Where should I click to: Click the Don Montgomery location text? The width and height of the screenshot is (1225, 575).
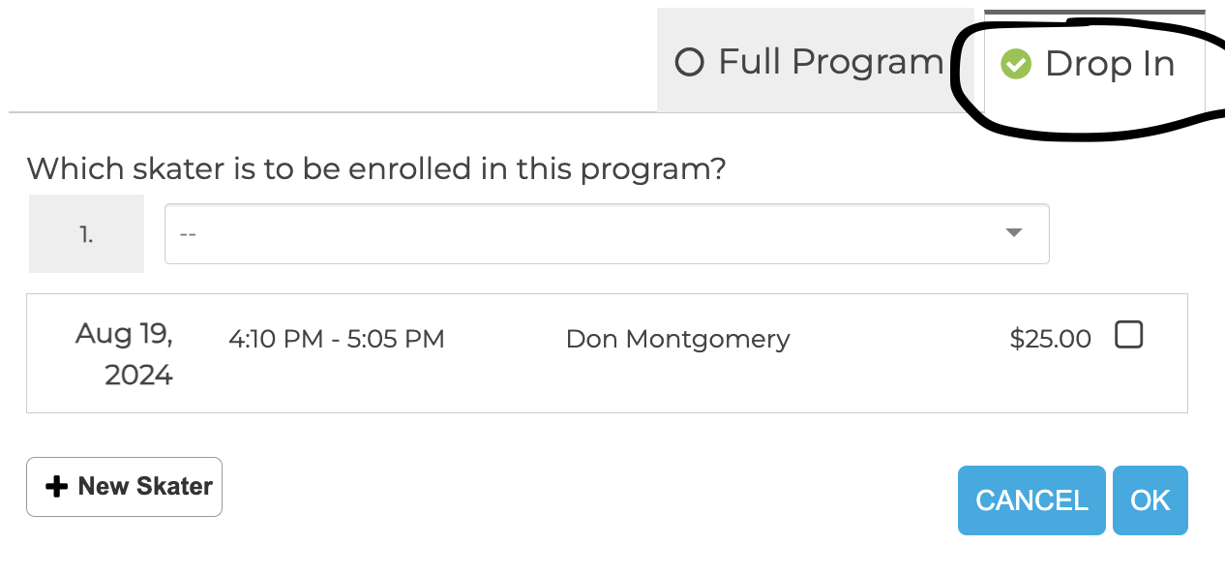pos(678,339)
